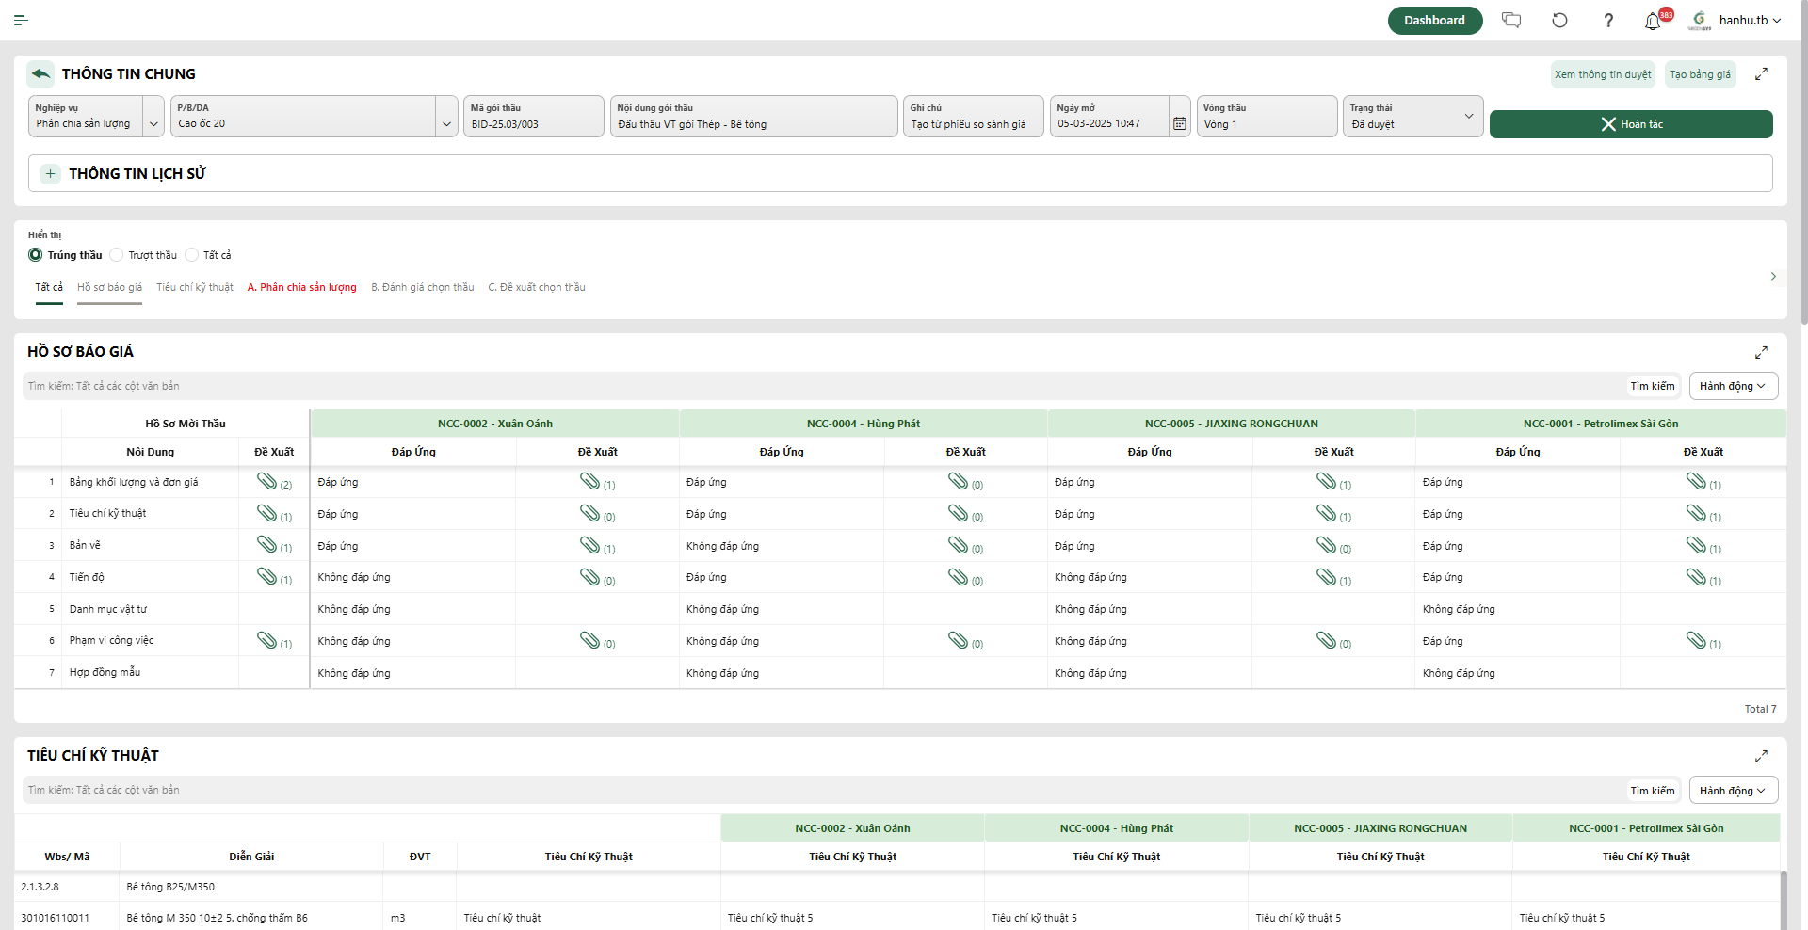Click Tìm kiếm button in TIÊU CHÍ KỸ THUẬT
1808x930 pixels.
coord(1653,791)
